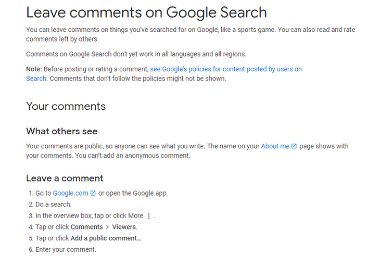Image resolution: width=380 pixels, height=256 pixels.
Task: Click the 'Leave comments on Google Search' title
Action: [146, 12]
